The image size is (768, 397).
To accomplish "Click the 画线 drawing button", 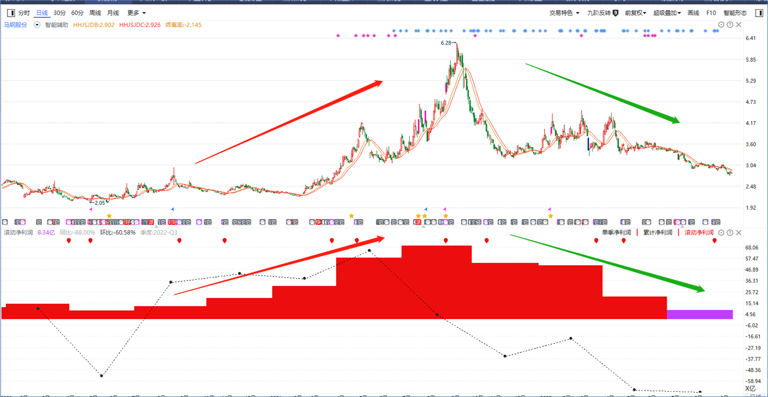I will point(693,13).
